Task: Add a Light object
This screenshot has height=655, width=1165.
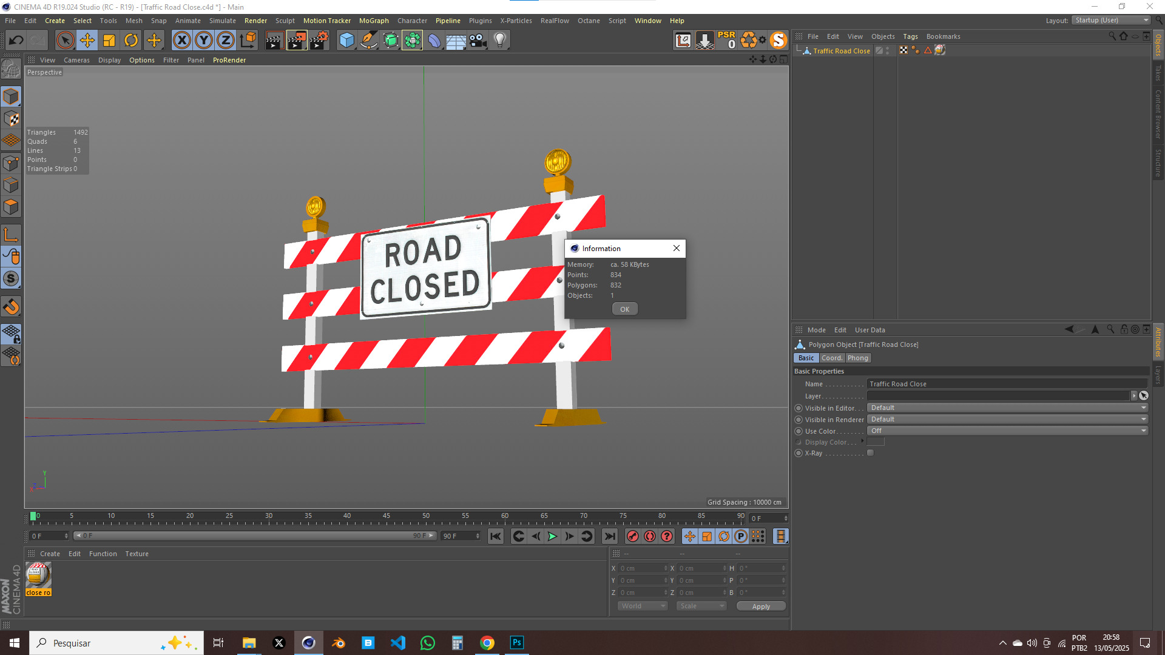Action: click(500, 41)
